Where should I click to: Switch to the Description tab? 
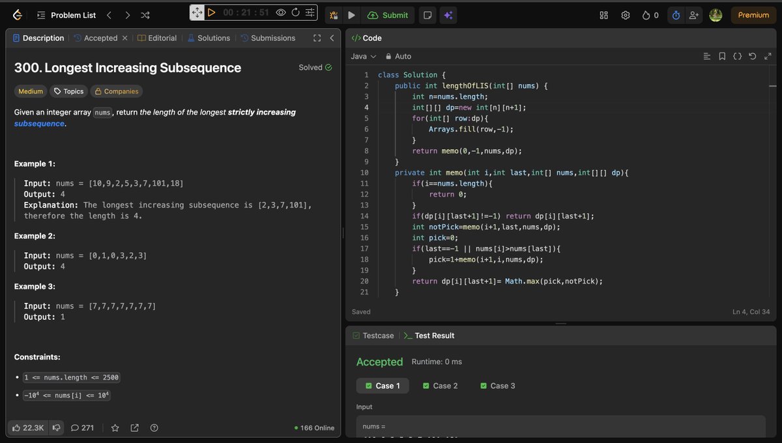tap(38, 38)
